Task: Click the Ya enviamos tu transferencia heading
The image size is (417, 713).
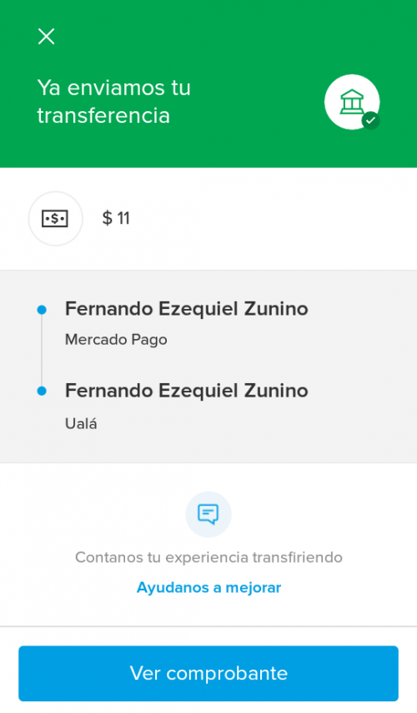Action: pos(114,101)
